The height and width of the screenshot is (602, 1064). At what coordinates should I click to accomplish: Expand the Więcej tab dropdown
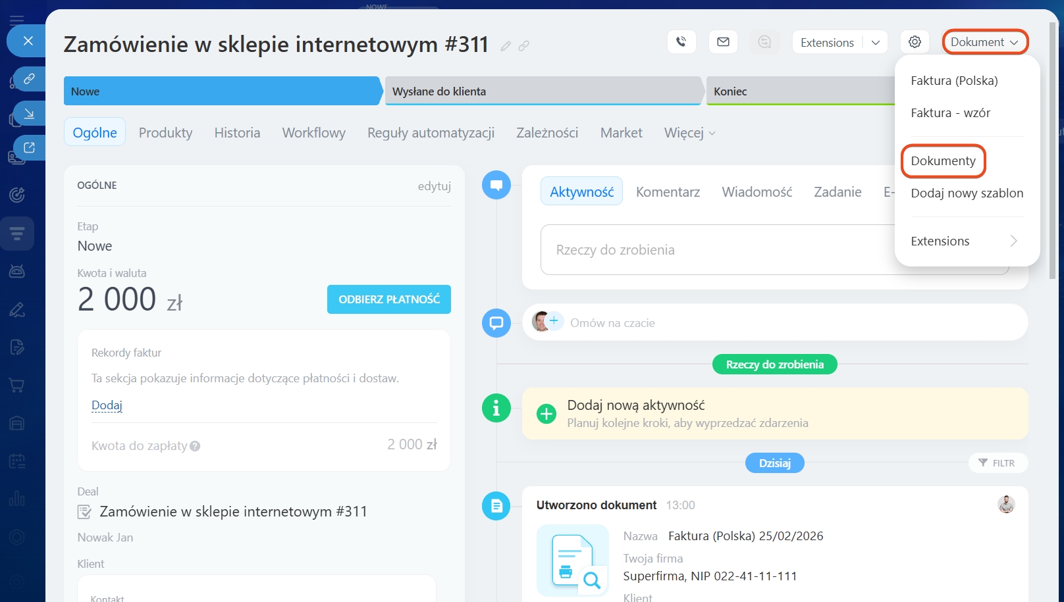click(689, 132)
